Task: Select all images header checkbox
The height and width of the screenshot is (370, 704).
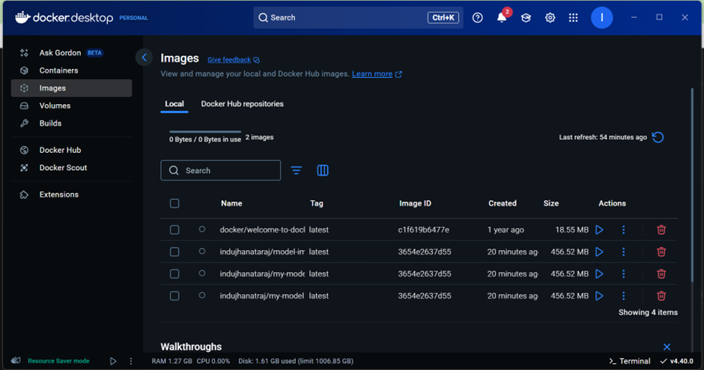Action: click(175, 204)
